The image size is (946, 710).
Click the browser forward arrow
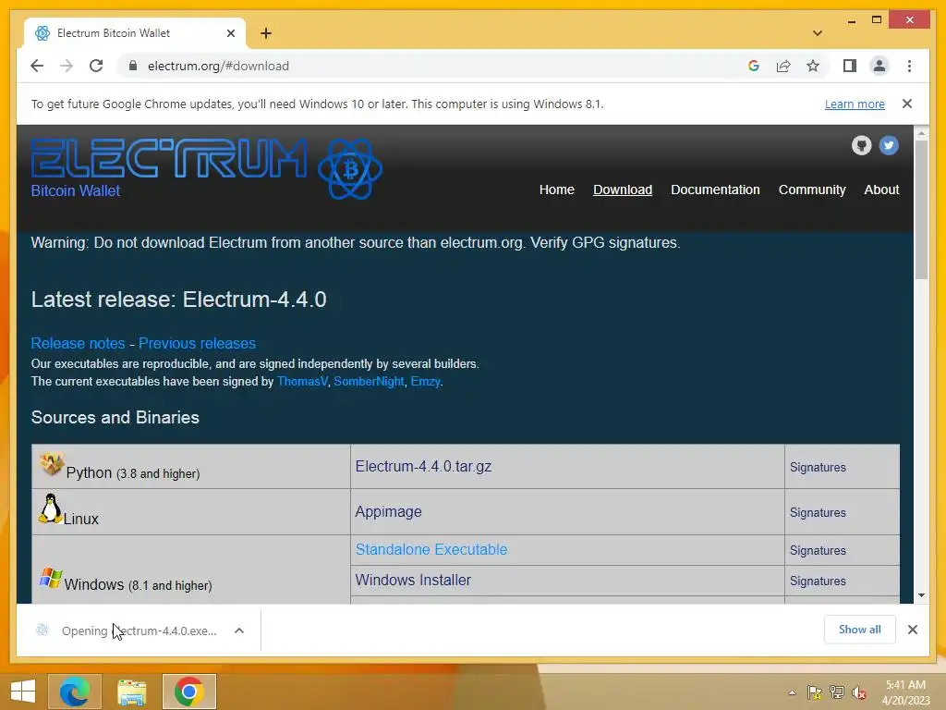[67, 66]
